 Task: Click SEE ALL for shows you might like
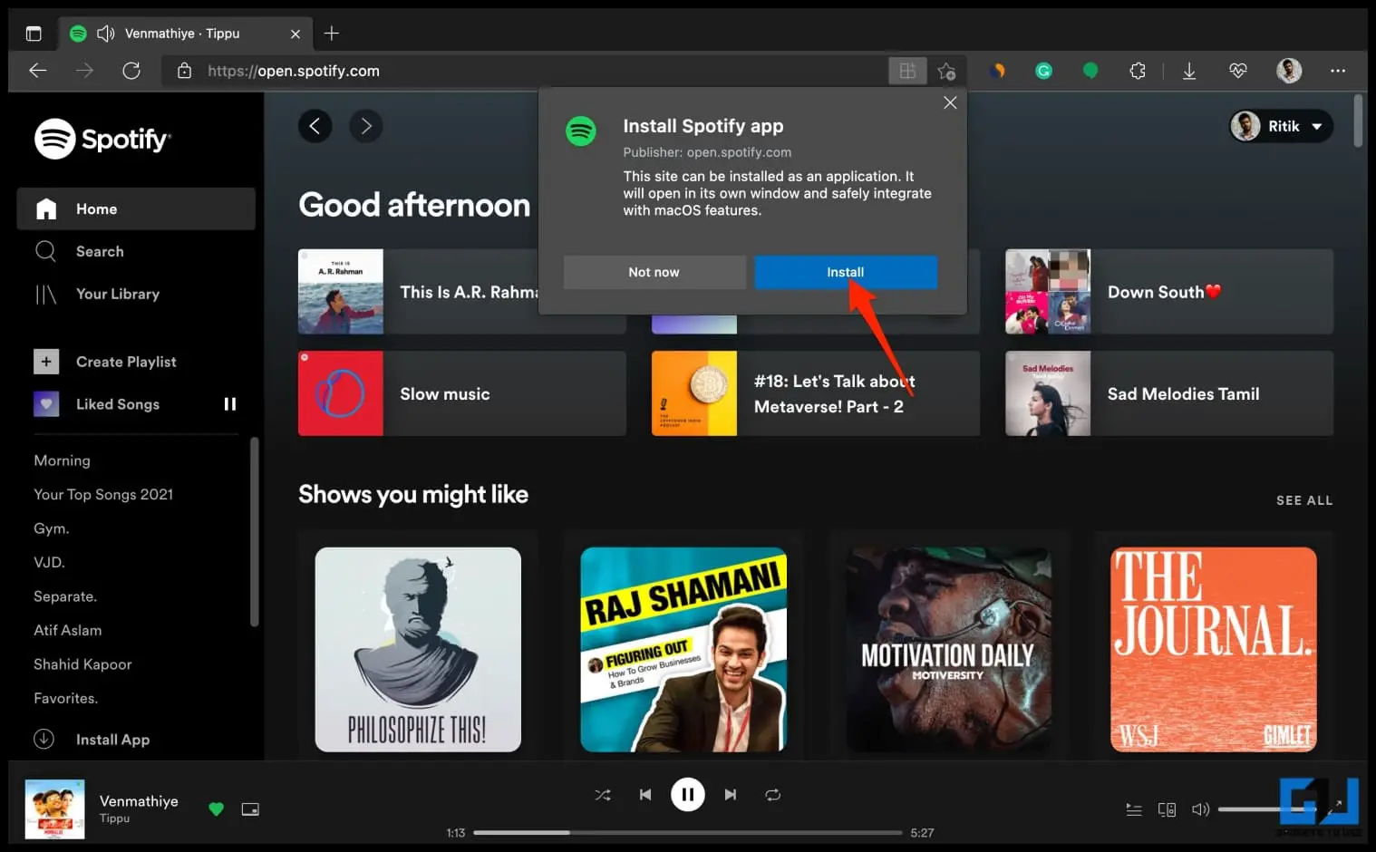1304,500
